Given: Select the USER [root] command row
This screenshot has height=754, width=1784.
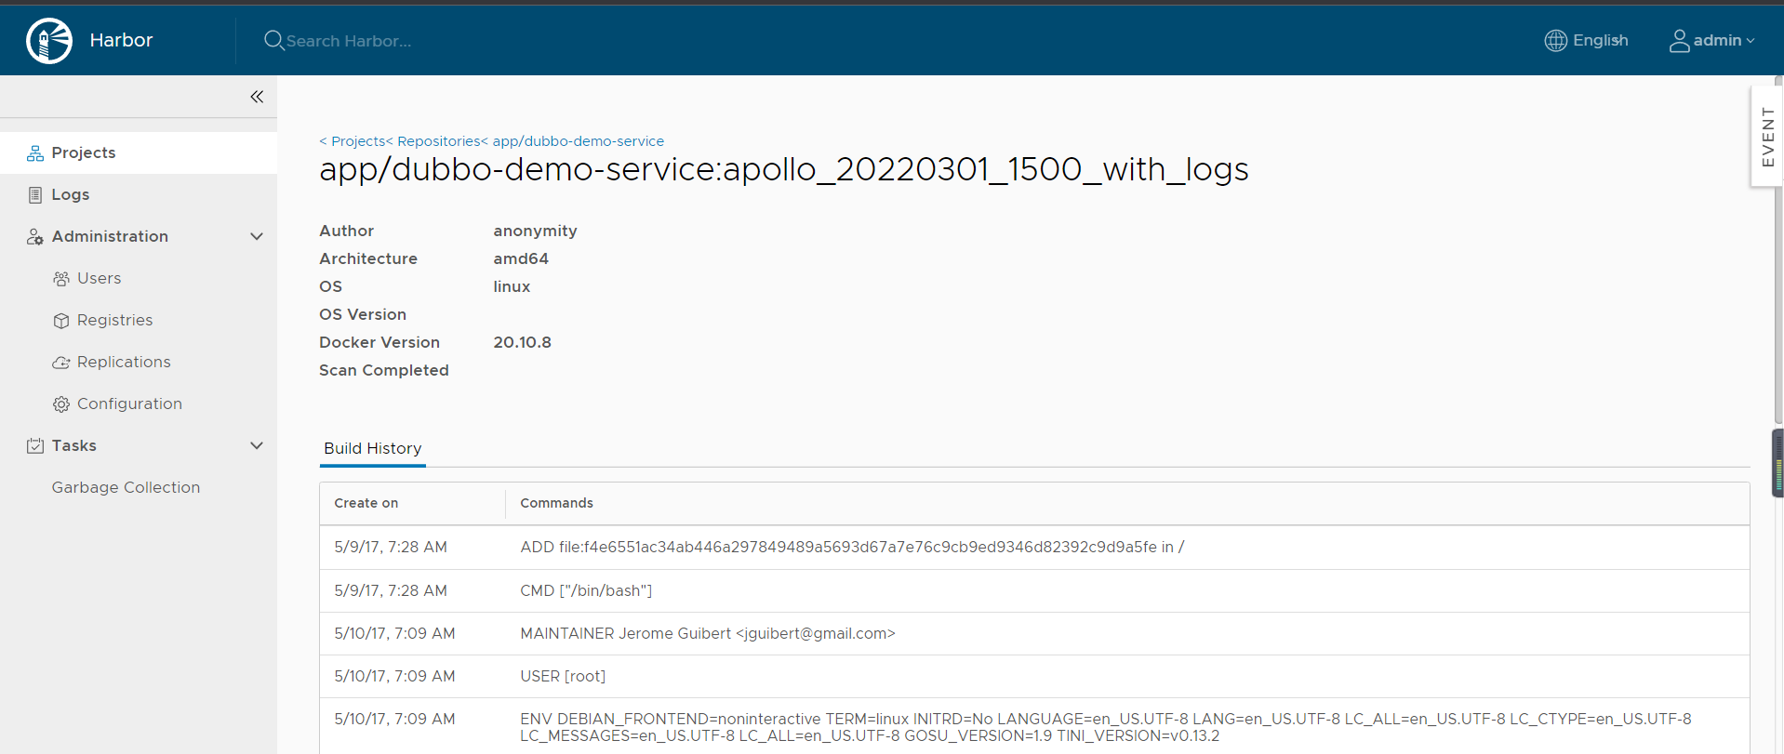Looking at the screenshot, I should [x=1034, y=676].
